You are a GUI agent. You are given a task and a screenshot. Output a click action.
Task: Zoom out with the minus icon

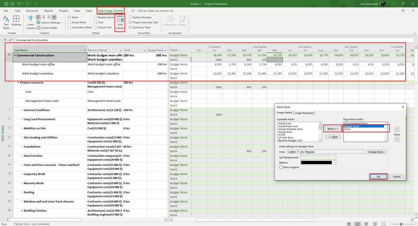[390, 224]
